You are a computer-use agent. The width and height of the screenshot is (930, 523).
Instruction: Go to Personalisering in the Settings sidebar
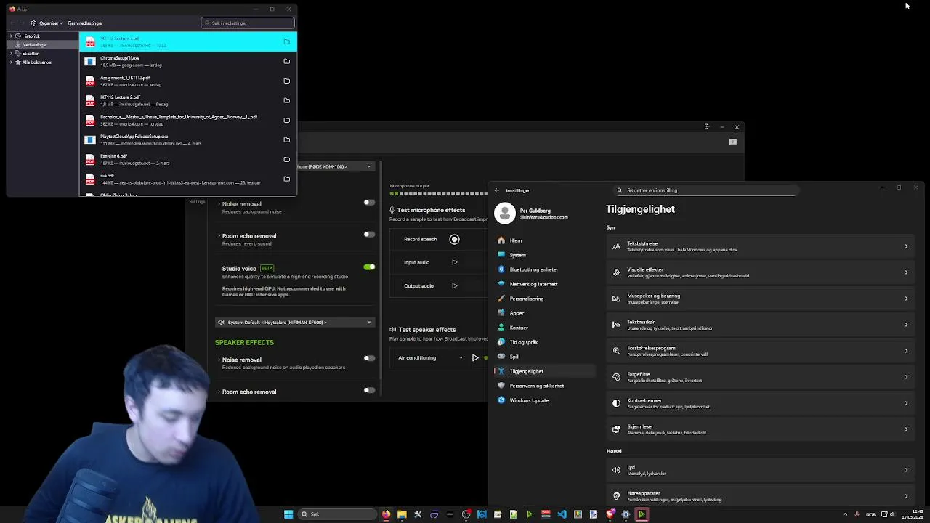click(x=543, y=299)
